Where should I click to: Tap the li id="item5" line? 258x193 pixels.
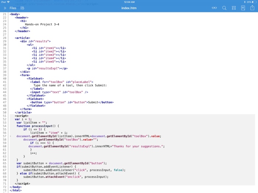click(x=49, y=61)
